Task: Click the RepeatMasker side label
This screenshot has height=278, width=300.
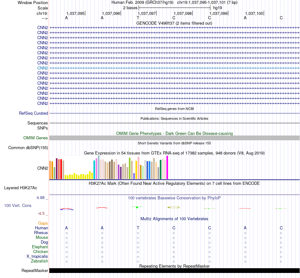Action: [35, 270]
